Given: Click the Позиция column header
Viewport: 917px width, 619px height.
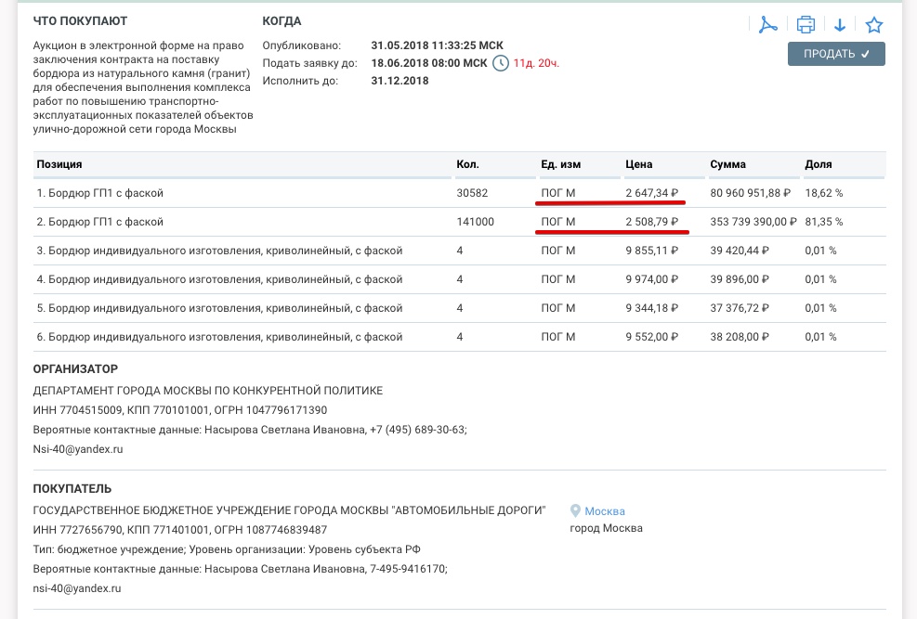Looking at the screenshot, I should tap(59, 164).
